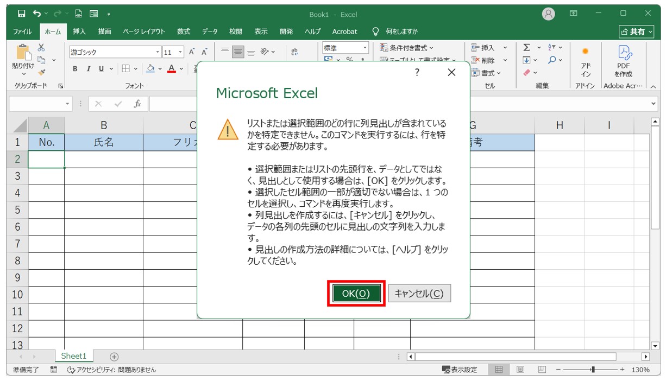Click the insert function fx icon
The width and height of the screenshot is (666, 381).
pos(137,104)
